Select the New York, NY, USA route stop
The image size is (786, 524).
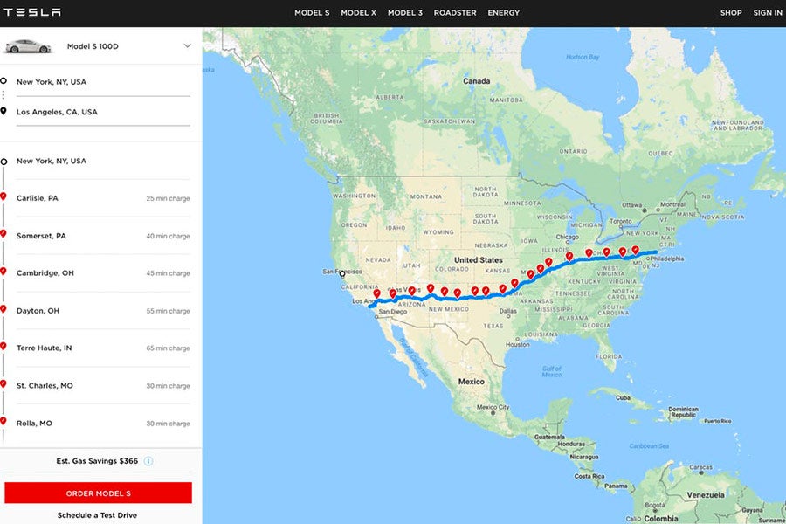point(103,161)
